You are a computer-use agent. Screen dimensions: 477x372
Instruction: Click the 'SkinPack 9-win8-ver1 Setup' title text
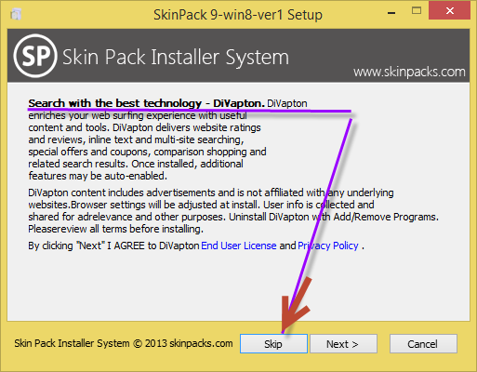click(x=238, y=15)
